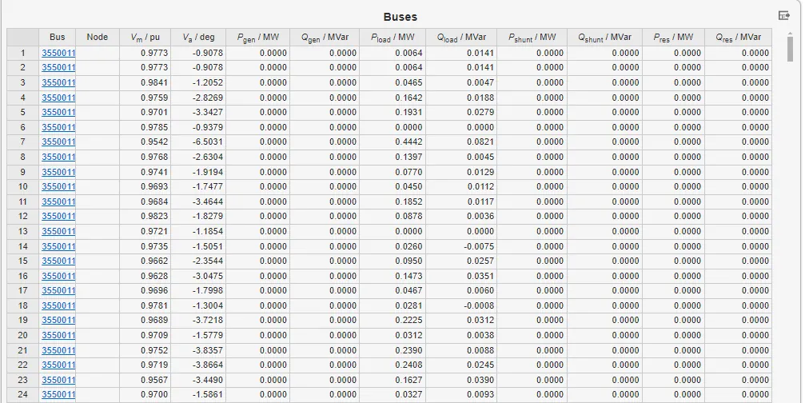Click the Bus column header
This screenshot has height=403, width=805.
[58, 37]
